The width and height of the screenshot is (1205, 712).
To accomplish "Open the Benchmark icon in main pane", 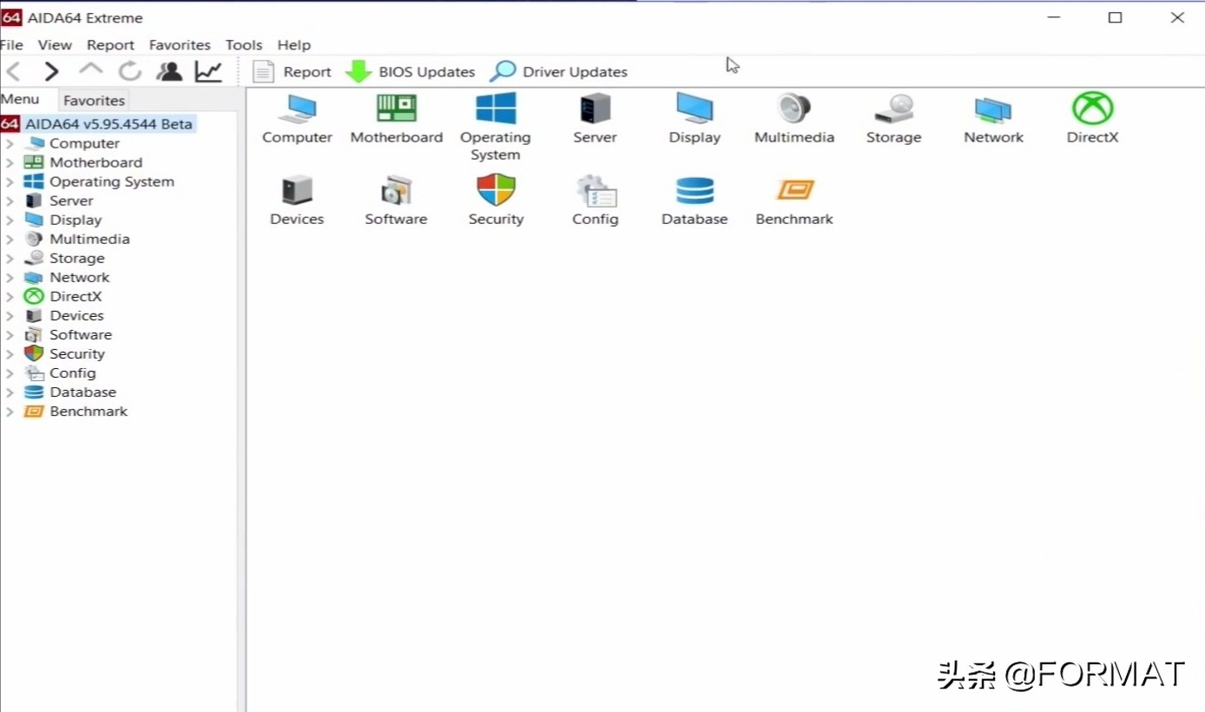I will [x=794, y=191].
